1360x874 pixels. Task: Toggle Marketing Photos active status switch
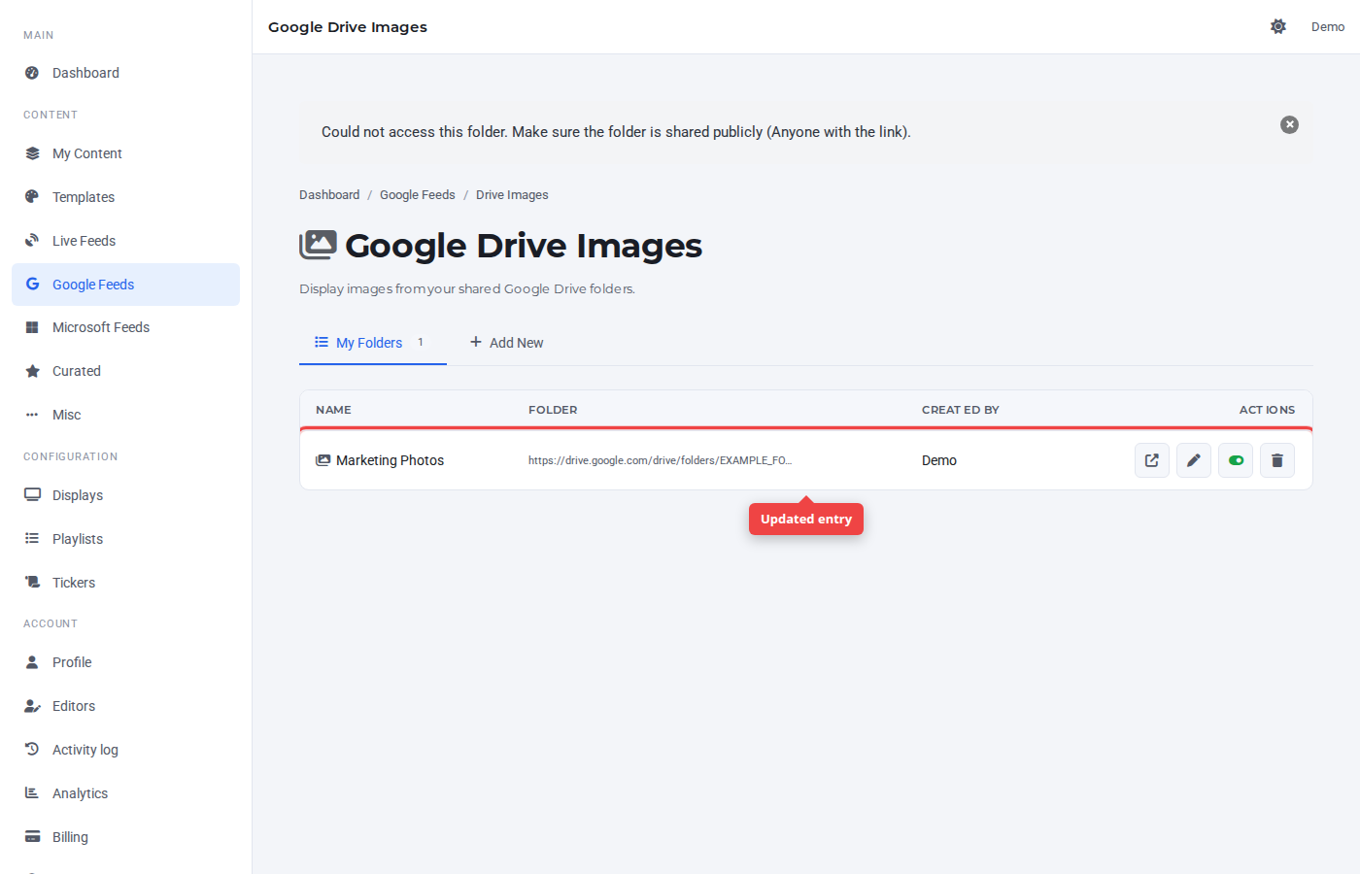(x=1236, y=460)
